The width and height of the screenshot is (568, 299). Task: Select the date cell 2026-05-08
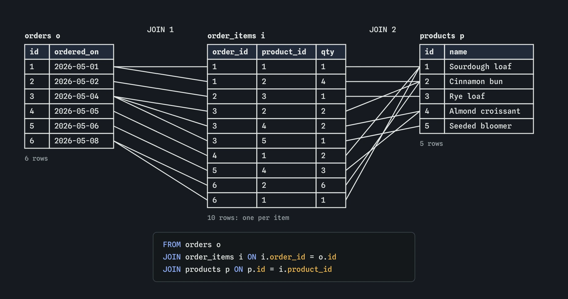click(81, 141)
